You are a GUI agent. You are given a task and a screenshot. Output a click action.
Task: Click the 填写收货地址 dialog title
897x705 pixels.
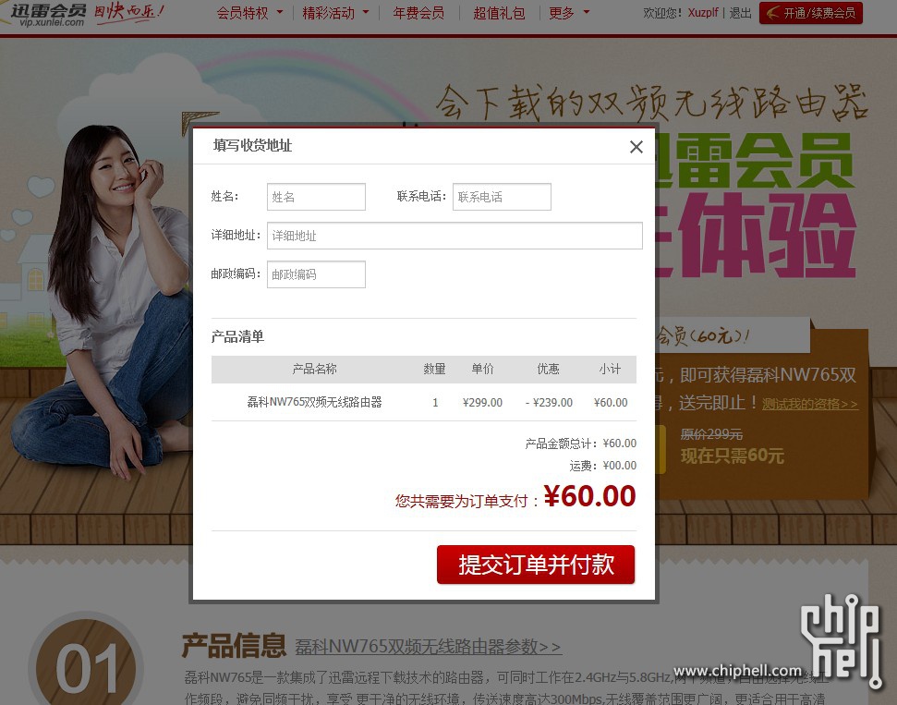coord(252,145)
